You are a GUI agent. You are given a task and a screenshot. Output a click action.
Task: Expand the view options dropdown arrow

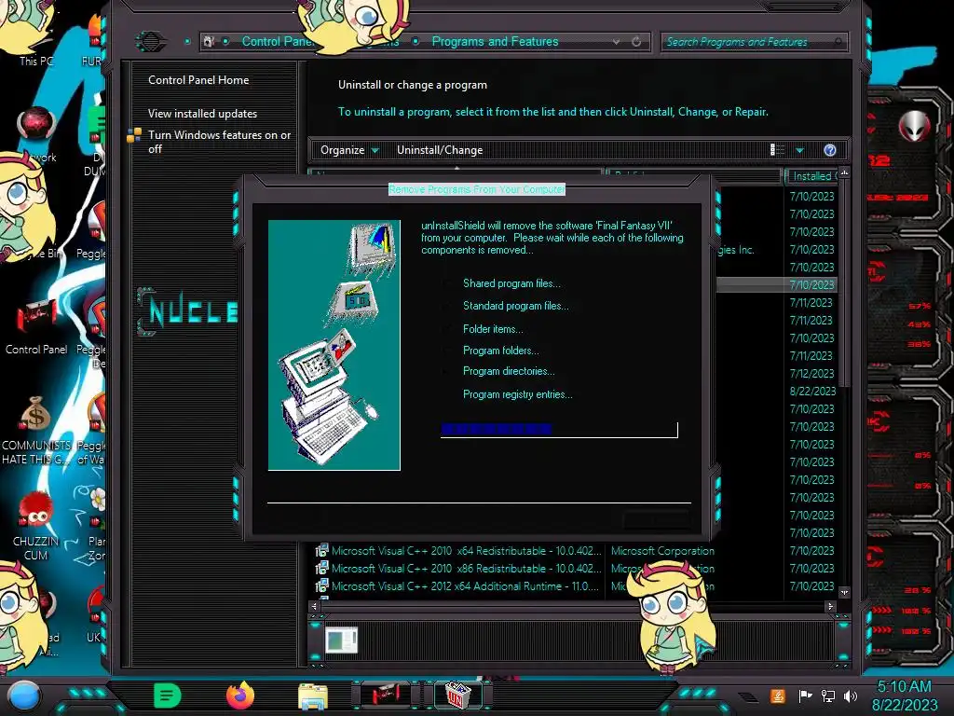click(800, 150)
